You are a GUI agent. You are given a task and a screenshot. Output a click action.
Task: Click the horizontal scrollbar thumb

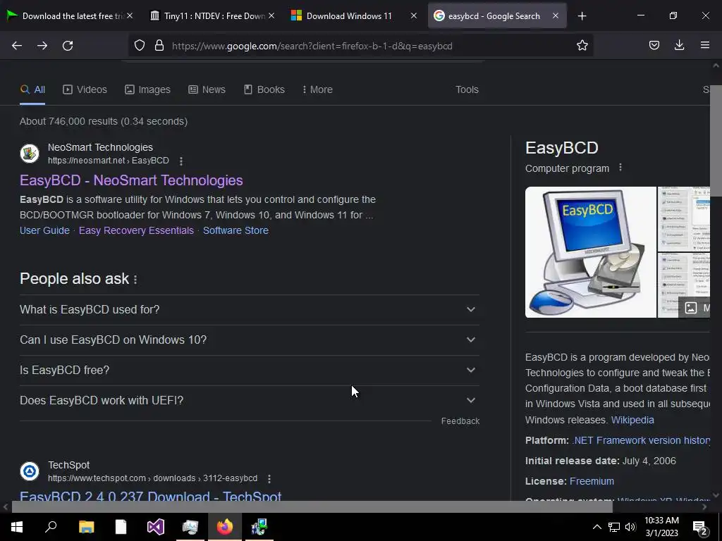pyautogui.click(x=312, y=507)
